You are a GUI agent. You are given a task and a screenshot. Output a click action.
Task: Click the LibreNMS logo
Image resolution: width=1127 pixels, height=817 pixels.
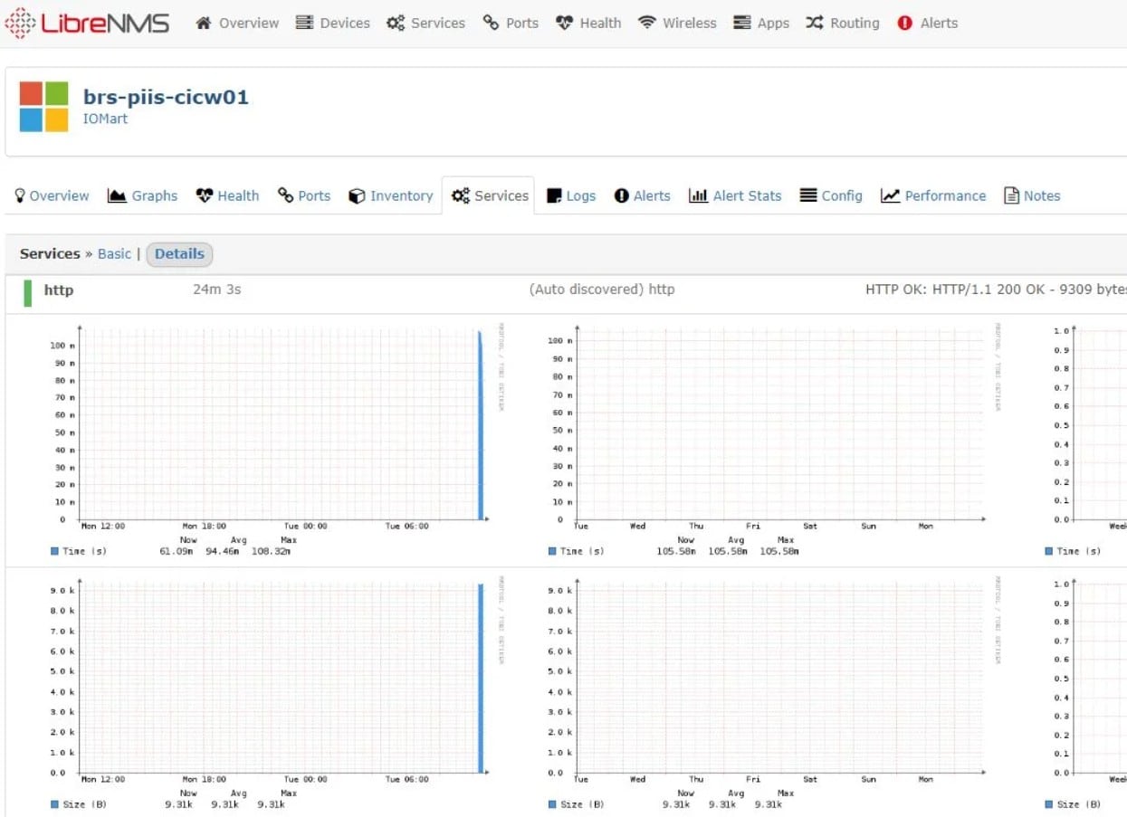click(87, 23)
